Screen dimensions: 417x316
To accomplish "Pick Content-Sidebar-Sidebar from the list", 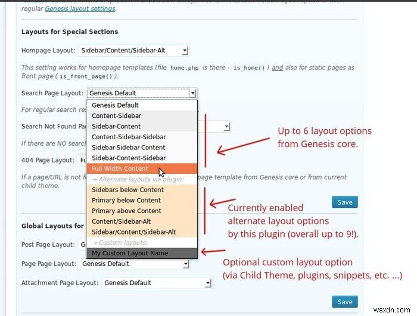I will (129, 137).
